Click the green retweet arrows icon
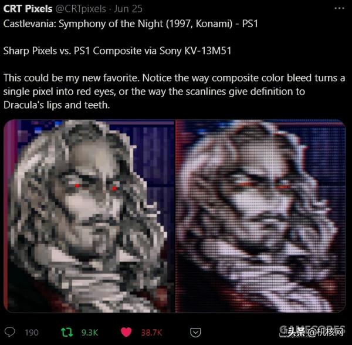The image size is (352, 345). tap(67, 332)
